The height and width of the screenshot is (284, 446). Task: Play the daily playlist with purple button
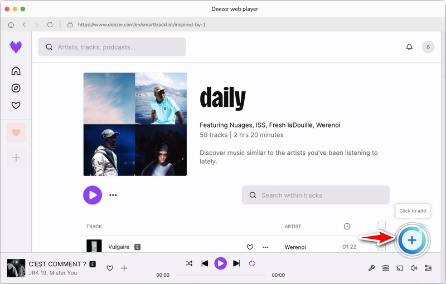[93, 195]
